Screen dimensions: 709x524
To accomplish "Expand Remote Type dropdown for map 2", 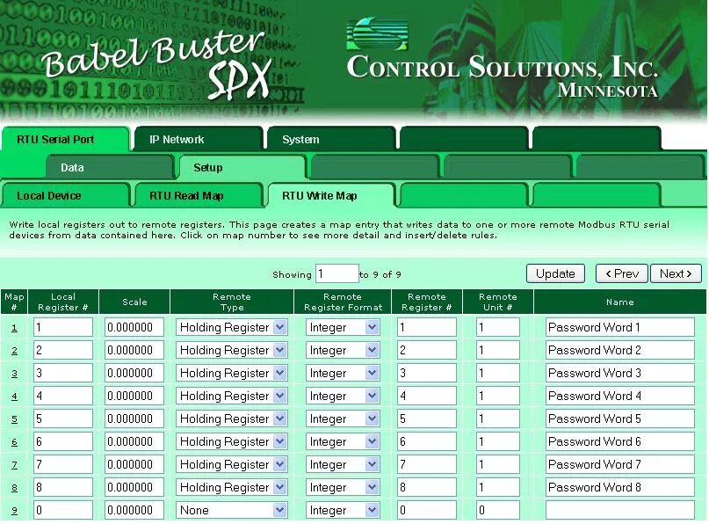I will (x=232, y=350).
